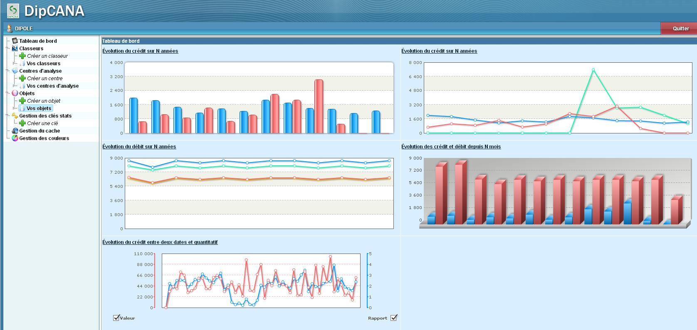Click the green plus beside Créer un objet
The width and height of the screenshot is (697, 330).
click(22, 101)
